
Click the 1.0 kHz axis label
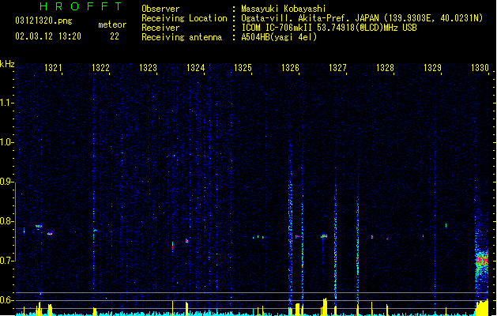6,142
